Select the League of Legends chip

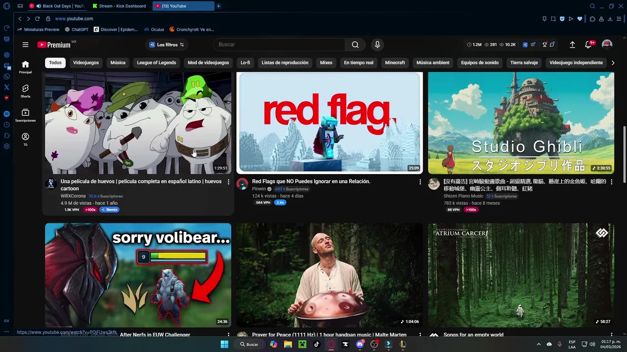pos(156,63)
